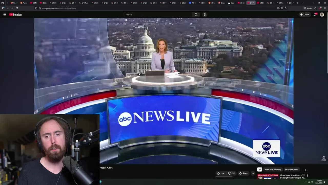Open US & Israel Attack Iran thumbnail

pyautogui.click(x=268, y=177)
